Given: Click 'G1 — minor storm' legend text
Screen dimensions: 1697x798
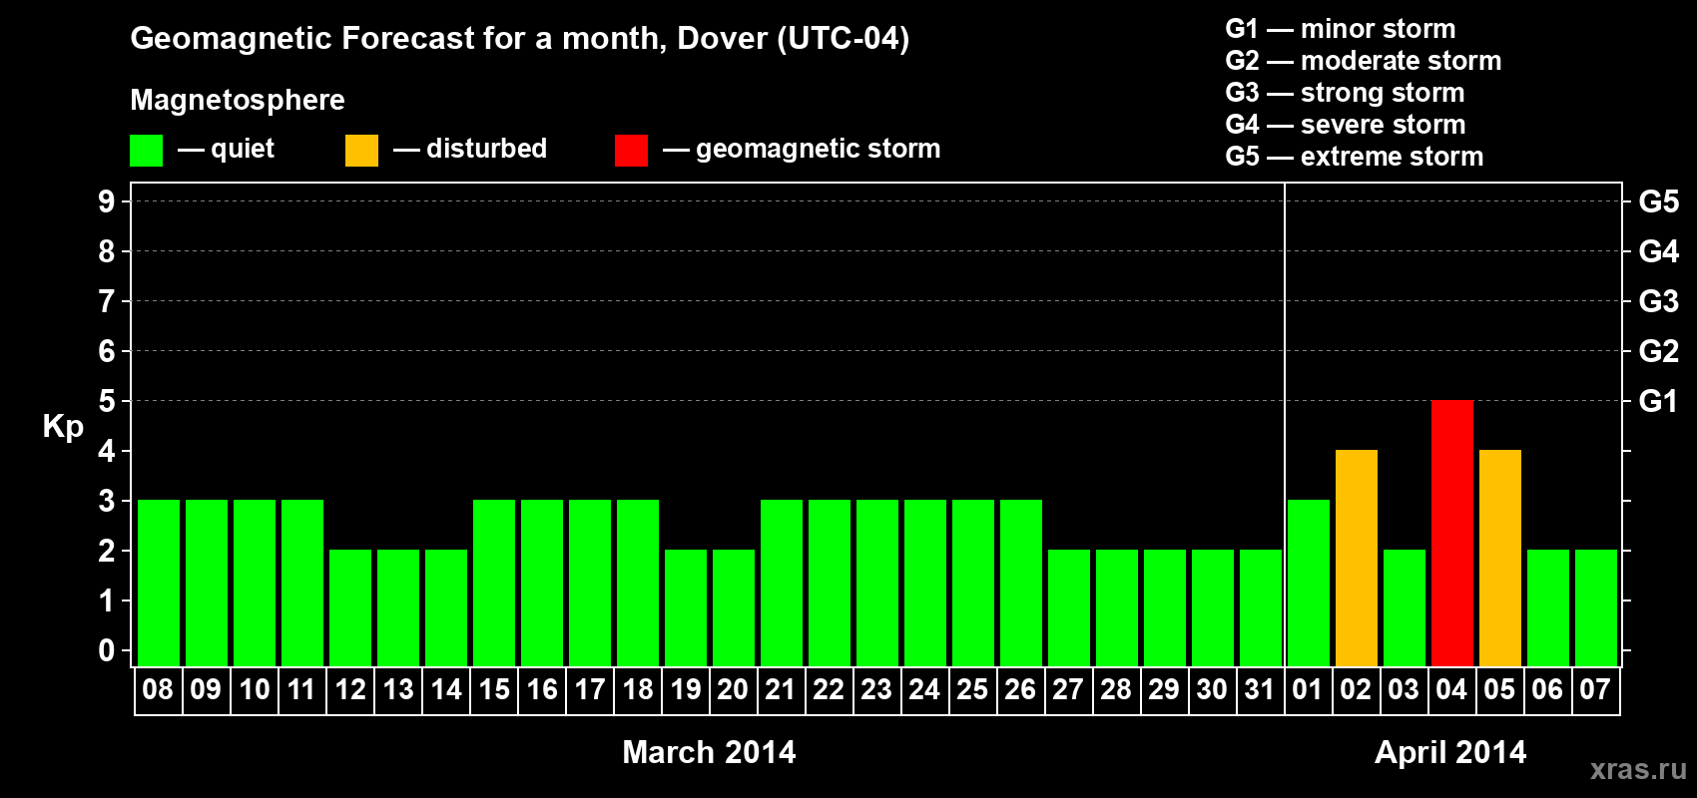Looking at the screenshot, I should pyautogui.click(x=1341, y=29).
